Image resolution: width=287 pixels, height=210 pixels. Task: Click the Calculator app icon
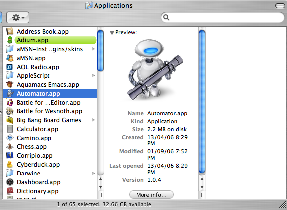coord(10,129)
